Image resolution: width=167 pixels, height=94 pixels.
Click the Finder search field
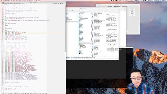coord(111,10)
